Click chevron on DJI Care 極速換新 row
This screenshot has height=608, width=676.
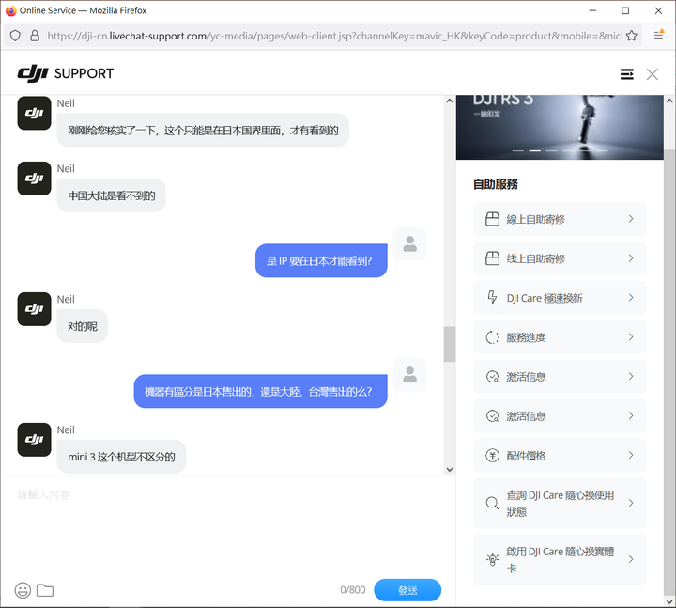[631, 298]
